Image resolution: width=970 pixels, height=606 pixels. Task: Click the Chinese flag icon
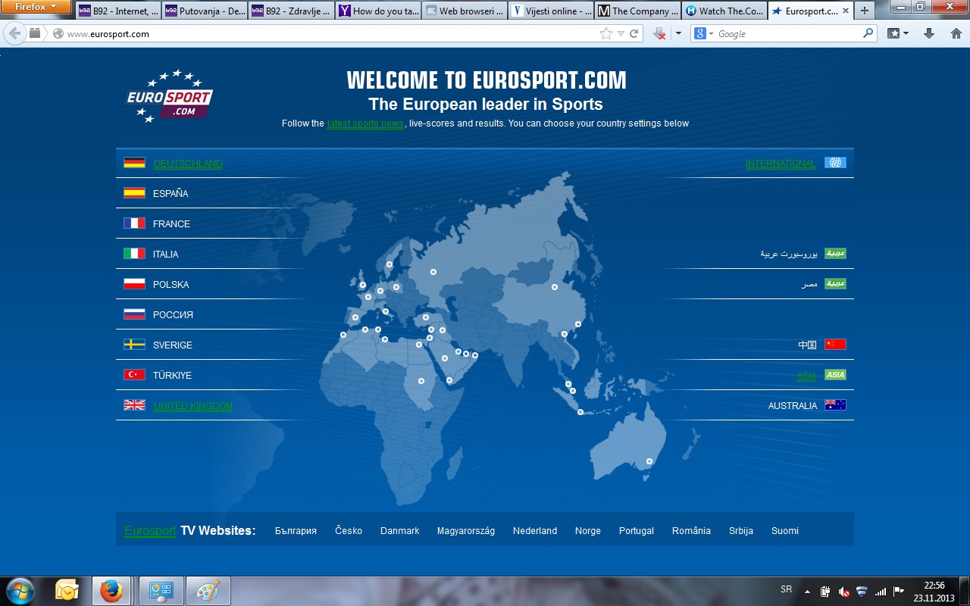835,345
